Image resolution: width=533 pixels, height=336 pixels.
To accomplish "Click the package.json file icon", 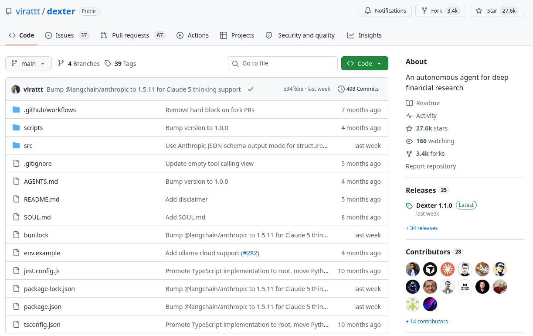I will tap(16, 306).
